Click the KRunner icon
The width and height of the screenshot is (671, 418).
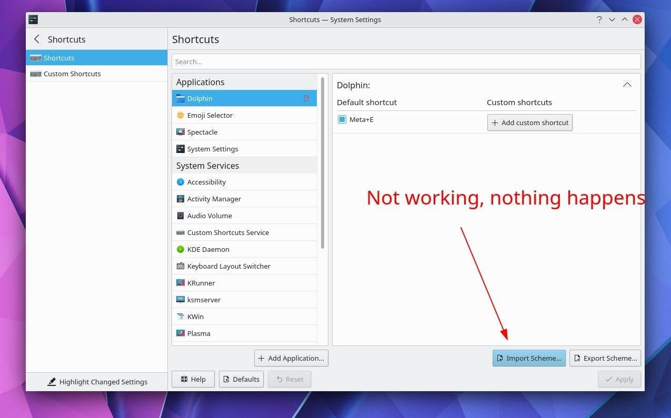pos(181,283)
